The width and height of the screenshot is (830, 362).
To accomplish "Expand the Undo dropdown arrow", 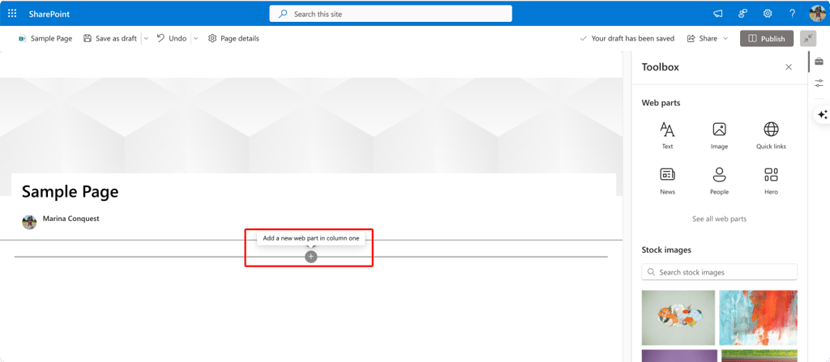I will pyautogui.click(x=195, y=38).
